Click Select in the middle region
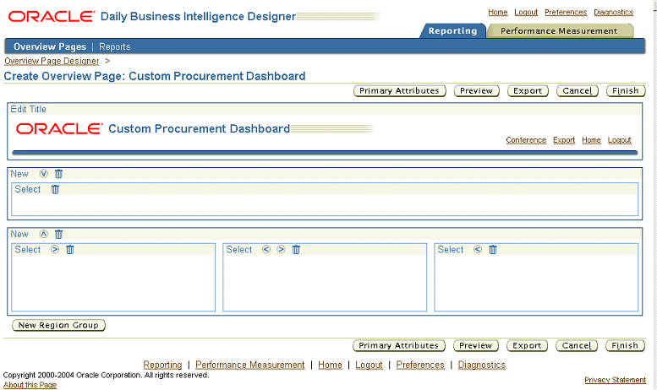The width and height of the screenshot is (657, 390). (238, 249)
